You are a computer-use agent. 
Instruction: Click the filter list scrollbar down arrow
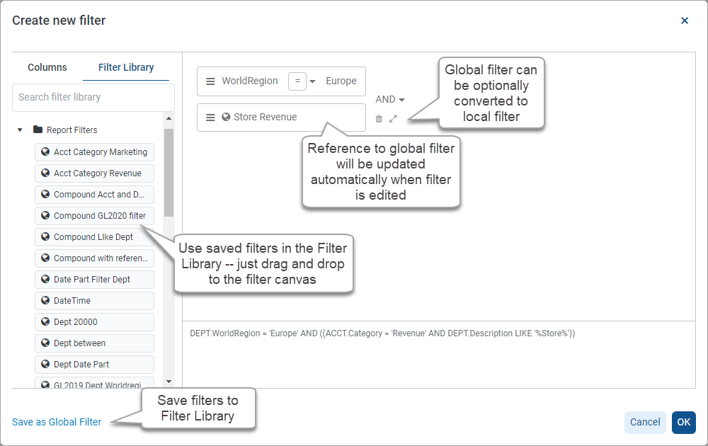169,382
